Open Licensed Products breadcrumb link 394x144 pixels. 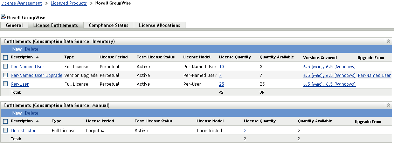(69, 3)
